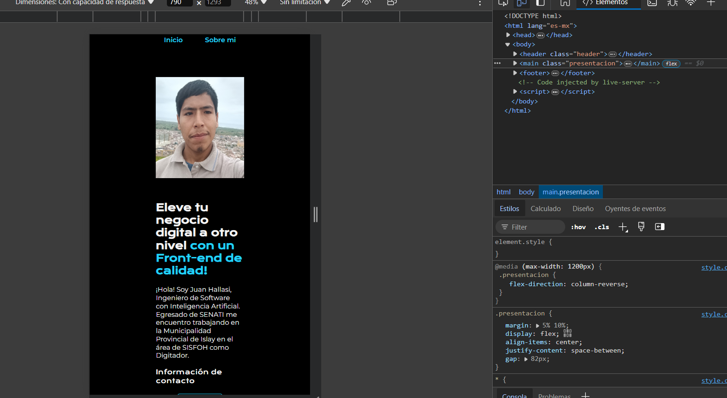
Task: Click ellipsis badge inside main element
Action: 628,64
